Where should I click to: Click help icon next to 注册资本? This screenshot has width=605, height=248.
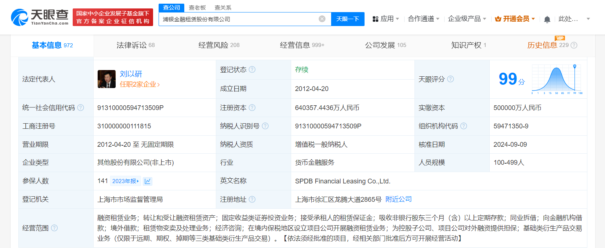coord(252,108)
